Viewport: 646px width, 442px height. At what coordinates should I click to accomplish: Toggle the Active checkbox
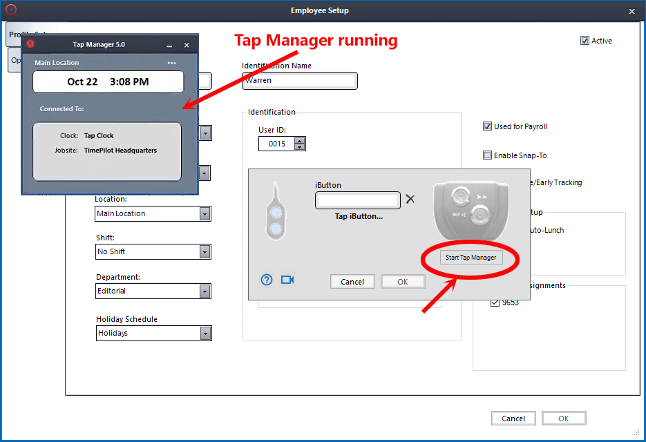click(x=585, y=41)
